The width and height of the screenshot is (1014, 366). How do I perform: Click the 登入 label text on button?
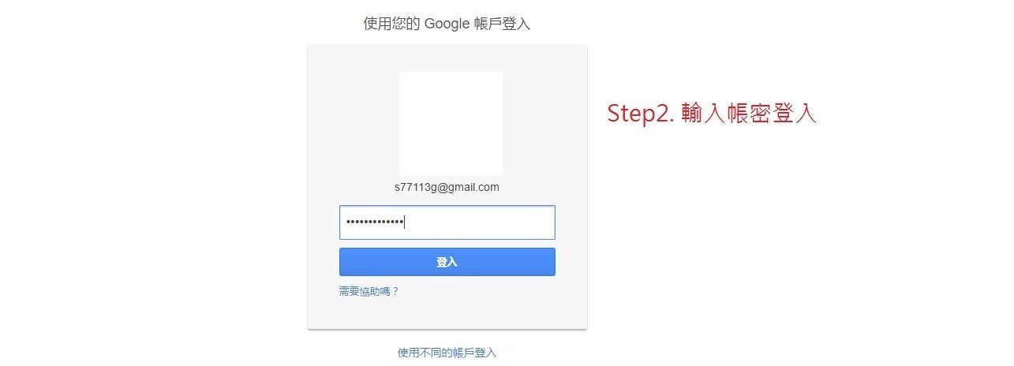[447, 262]
